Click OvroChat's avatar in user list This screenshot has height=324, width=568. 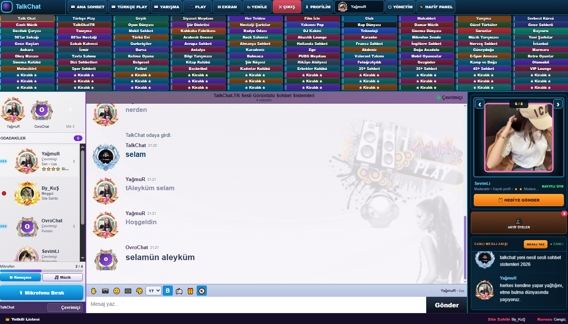27,226
